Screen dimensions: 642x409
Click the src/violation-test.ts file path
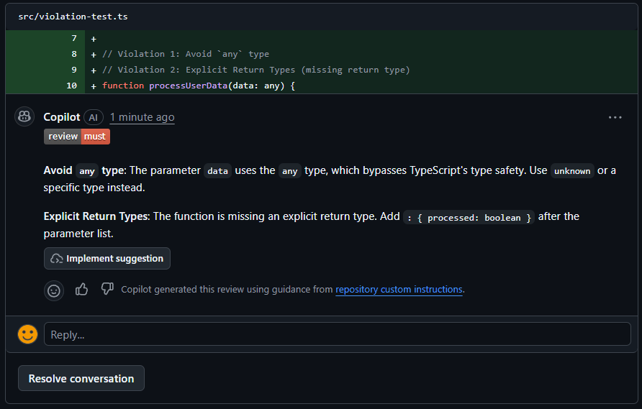click(x=73, y=17)
